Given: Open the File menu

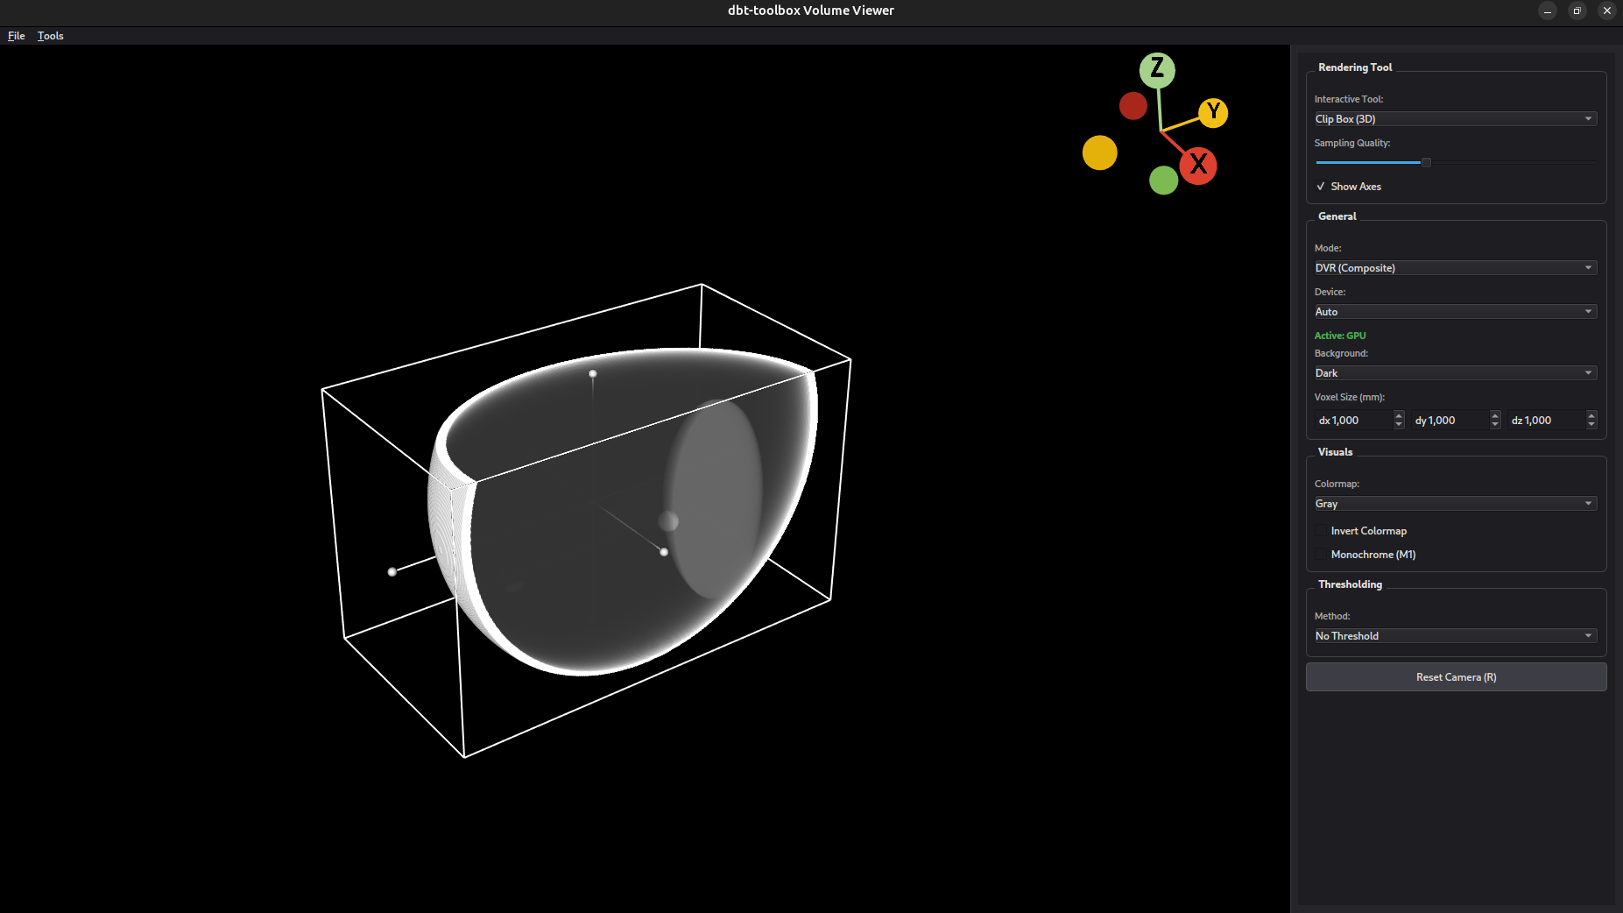Looking at the screenshot, I should coord(16,35).
